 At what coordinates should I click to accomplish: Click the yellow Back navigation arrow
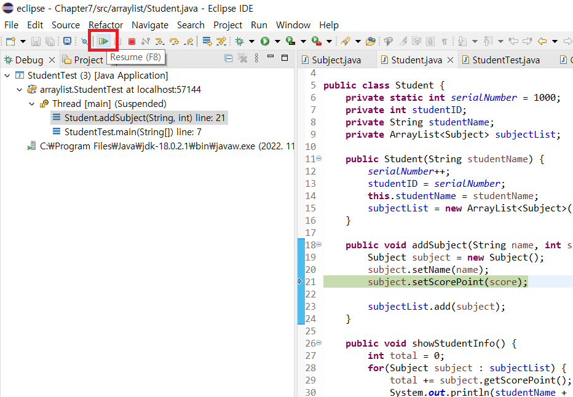click(542, 41)
